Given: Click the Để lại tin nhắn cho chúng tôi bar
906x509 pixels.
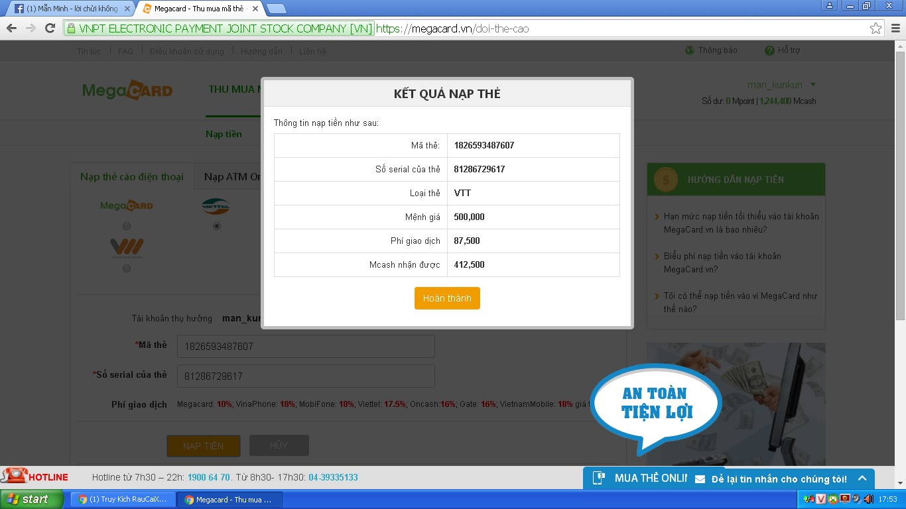Looking at the screenshot, I should click(779, 479).
